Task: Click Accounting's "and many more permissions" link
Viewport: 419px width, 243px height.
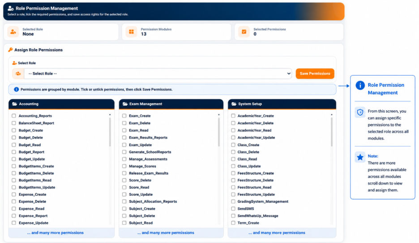Action: pos(56,233)
